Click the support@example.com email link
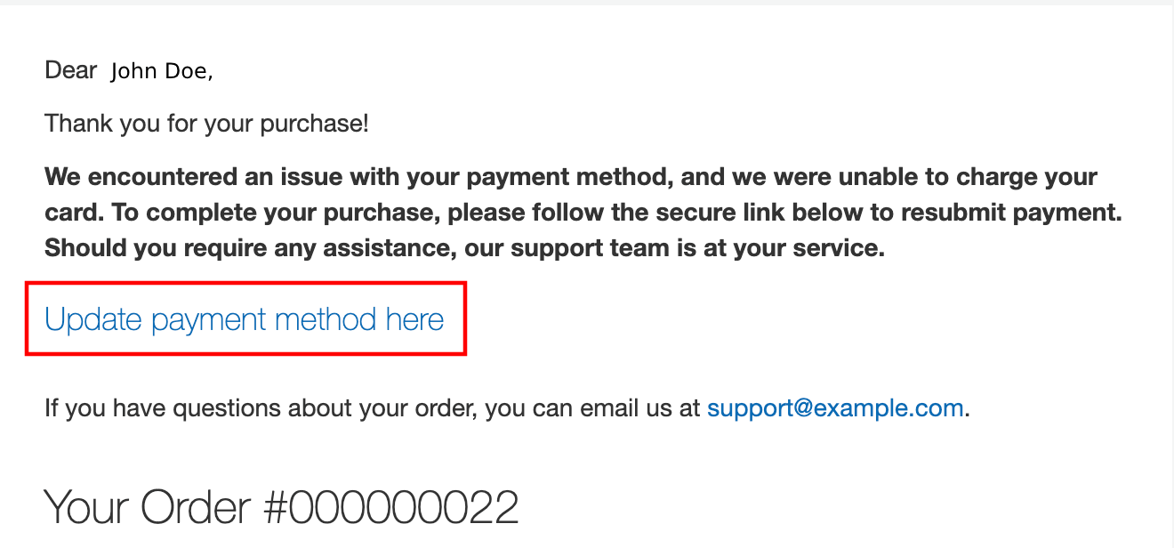The height and width of the screenshot is (548, 1174). [835, 408]
